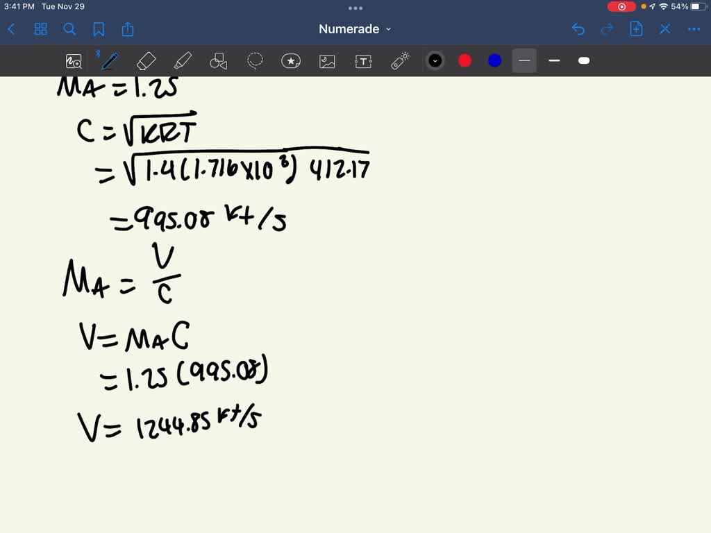Choose the medium stroke width
Screen dimensions: 711x533
click(x=554, y=61)
